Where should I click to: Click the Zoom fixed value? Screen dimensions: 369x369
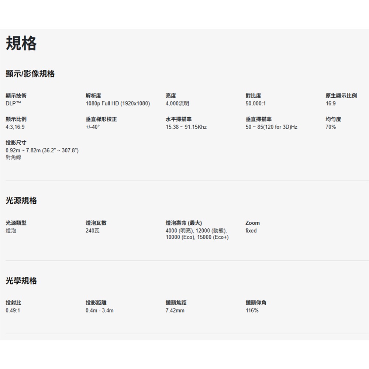coord(251,231)
